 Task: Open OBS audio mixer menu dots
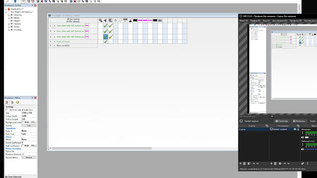pyautogui.click(x=307, y=164)
